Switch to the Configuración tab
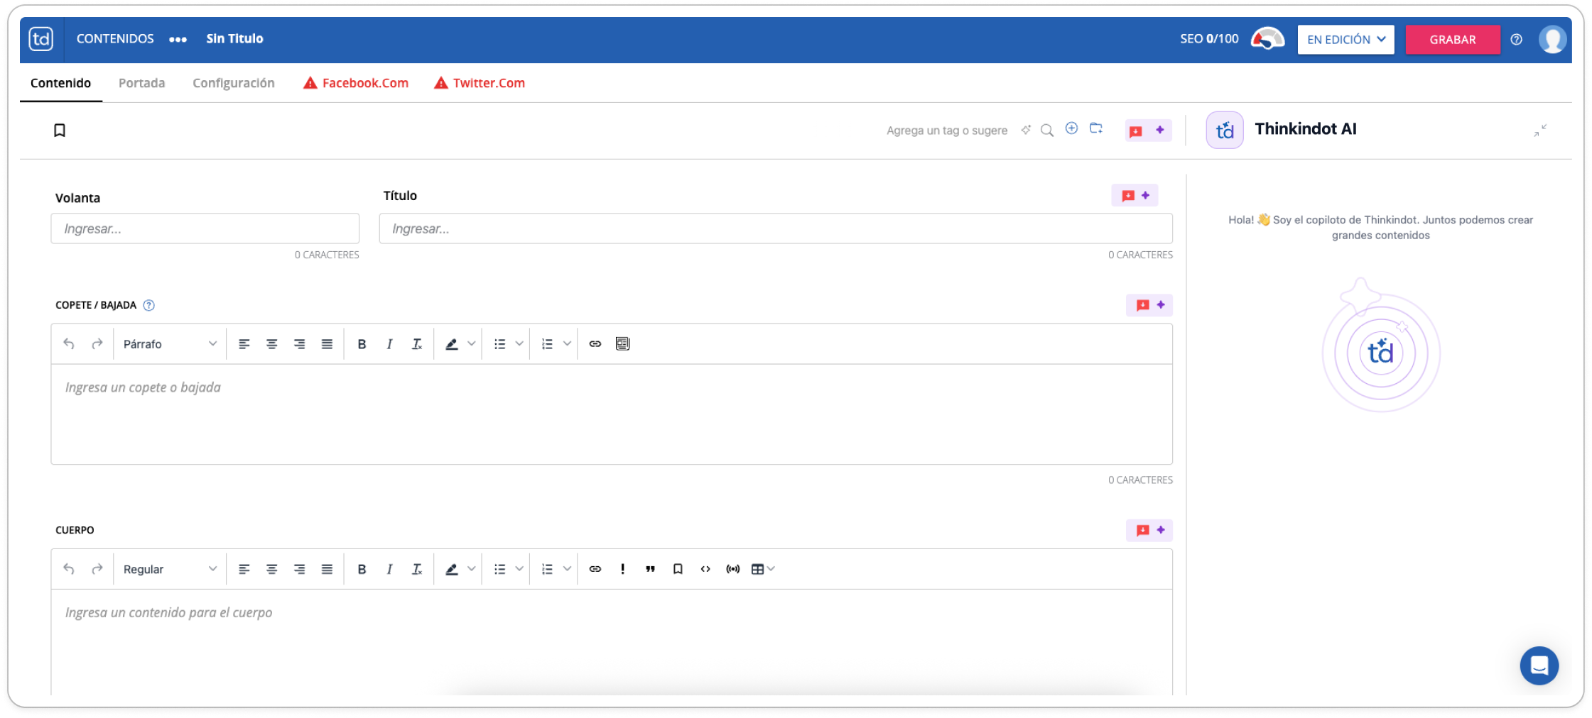Image resolution: width=1592 pixels, height=718 pixels. pos(233,83)
